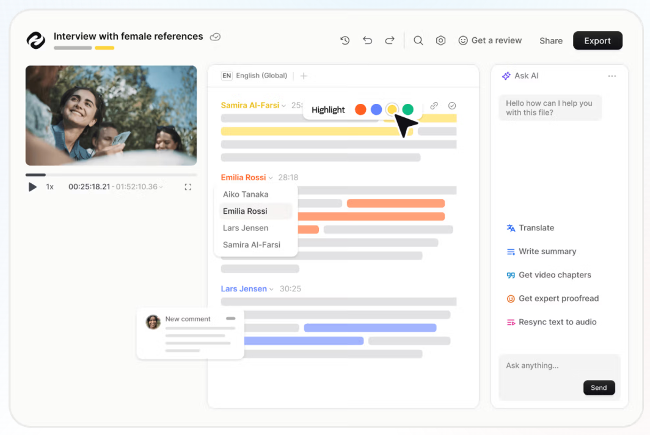Click Get expert proofread option
Image resolution: width=650 pixels, height=435 pixels.
553,299
